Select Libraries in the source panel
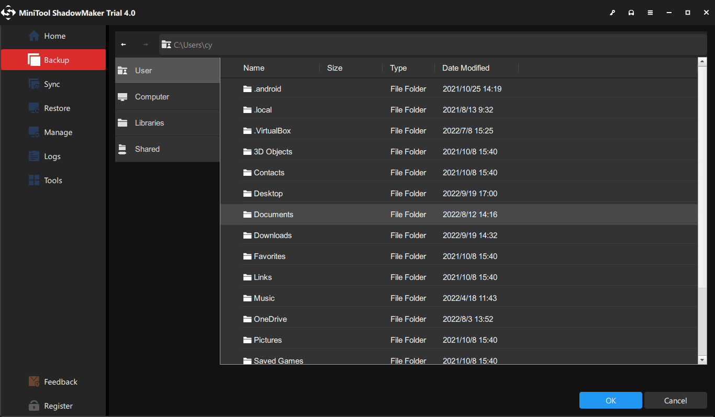Viewport: 715px width, 417px height. pyautogui.click(x=149, y=122)
